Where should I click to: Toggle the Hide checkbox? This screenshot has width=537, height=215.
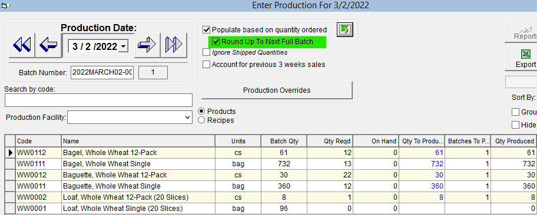(515, 125)
